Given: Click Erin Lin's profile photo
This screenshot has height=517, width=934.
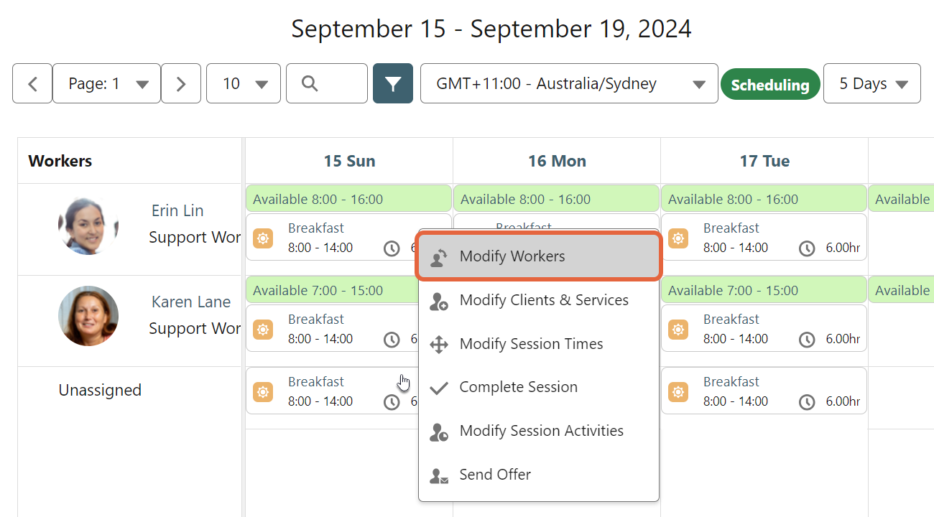Looking at the screenshot, I should point(88,225).
